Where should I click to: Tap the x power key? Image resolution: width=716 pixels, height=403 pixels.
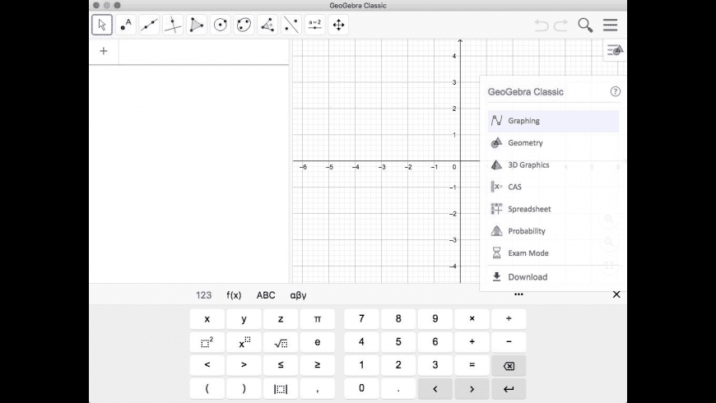pos(244,342)
